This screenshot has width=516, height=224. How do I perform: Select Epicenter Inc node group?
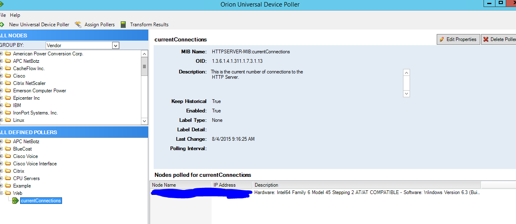(x=26, y=98)
